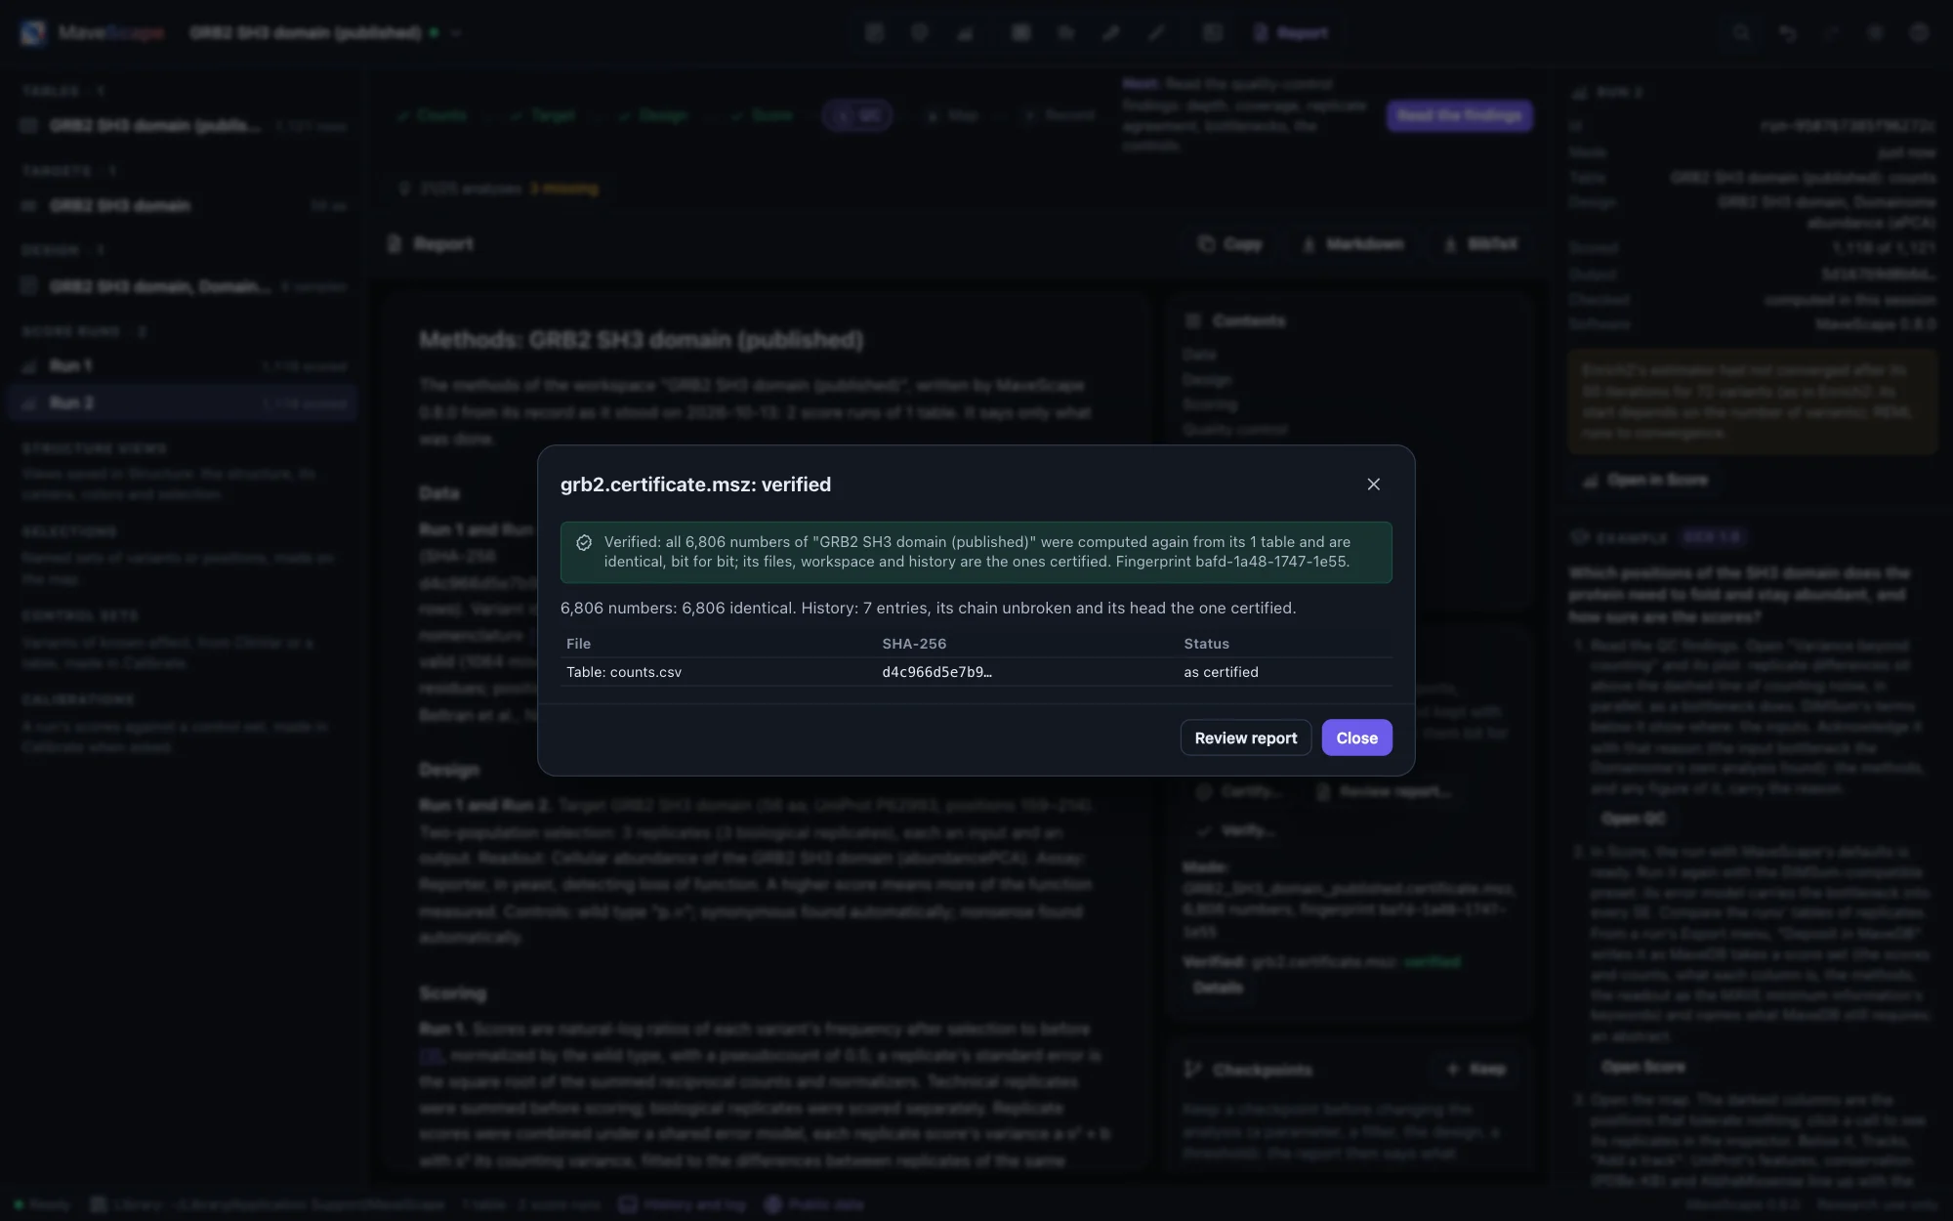
Task: Dismiss the dialog with the X icon
Action: [1373, 484]
